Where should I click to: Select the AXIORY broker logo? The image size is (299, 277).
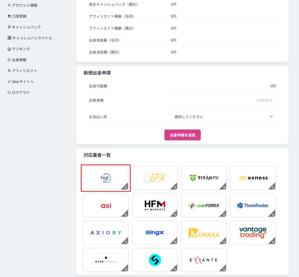coord(106,233)
